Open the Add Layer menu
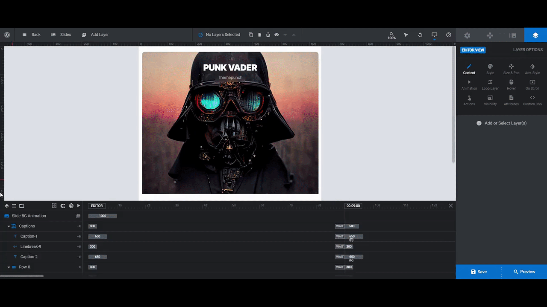Image resolution: width=547 pixels, height=307 pixels. 95,35
